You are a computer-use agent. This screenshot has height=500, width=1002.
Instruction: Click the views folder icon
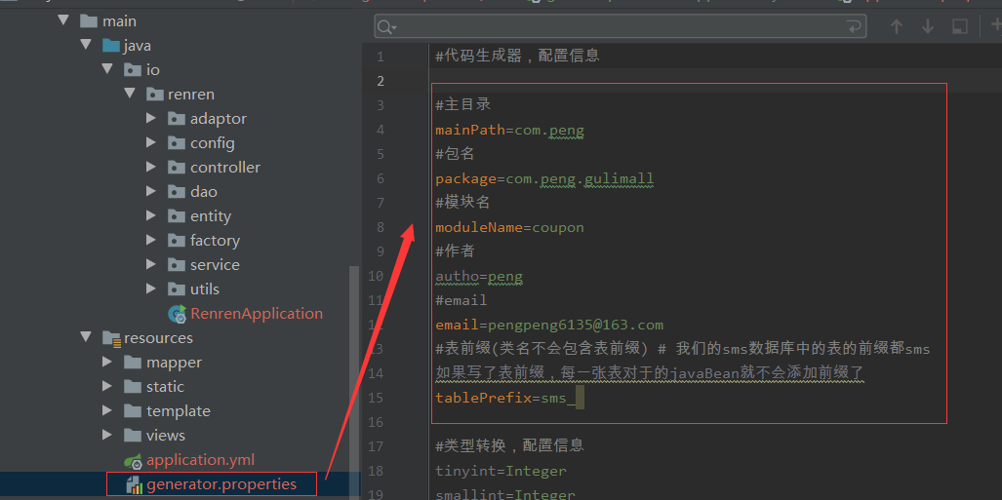point(133,435)
